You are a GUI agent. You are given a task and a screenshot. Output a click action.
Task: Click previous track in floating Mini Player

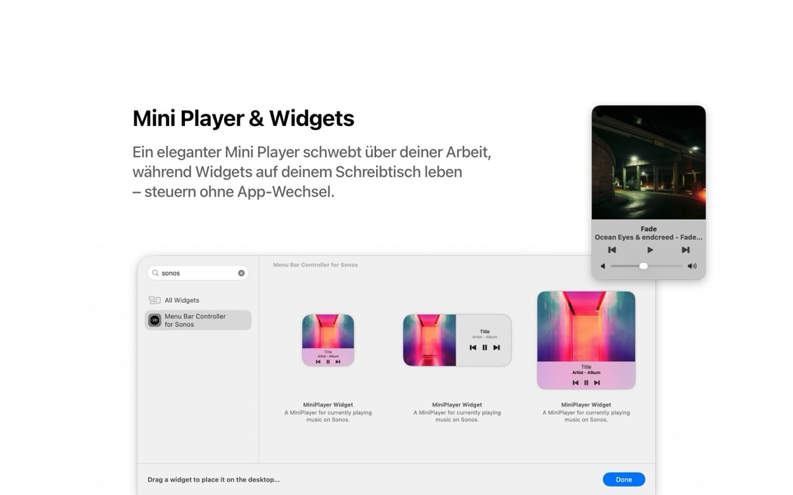pos(612,250)
